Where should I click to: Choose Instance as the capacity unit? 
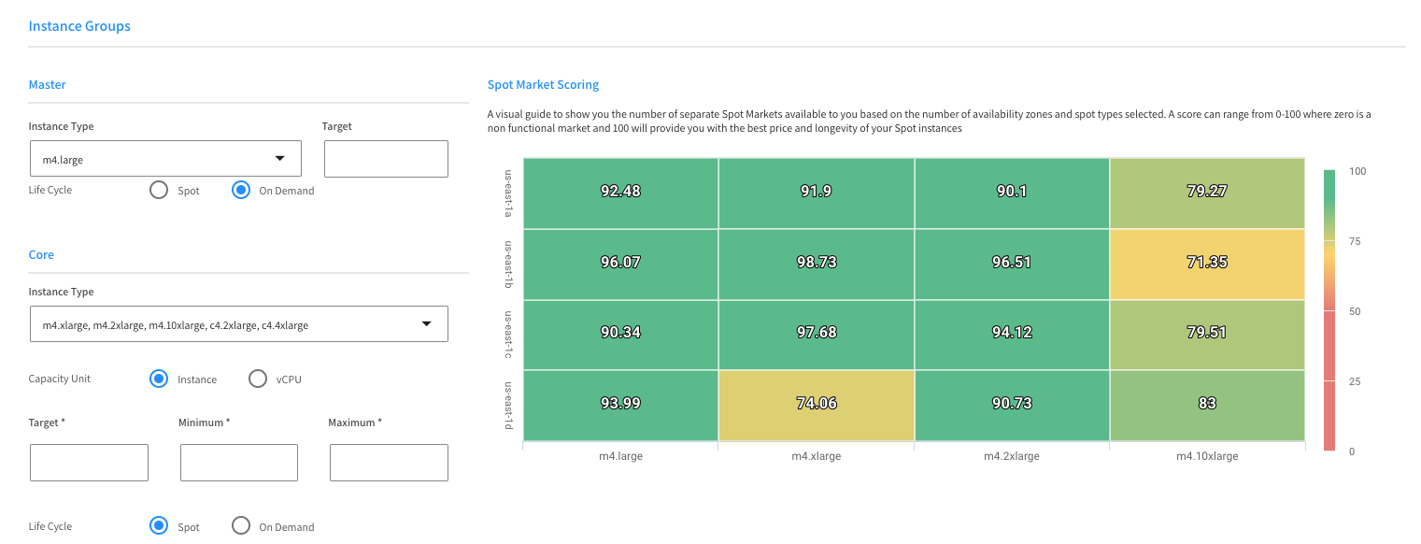[x=160, y=379]
